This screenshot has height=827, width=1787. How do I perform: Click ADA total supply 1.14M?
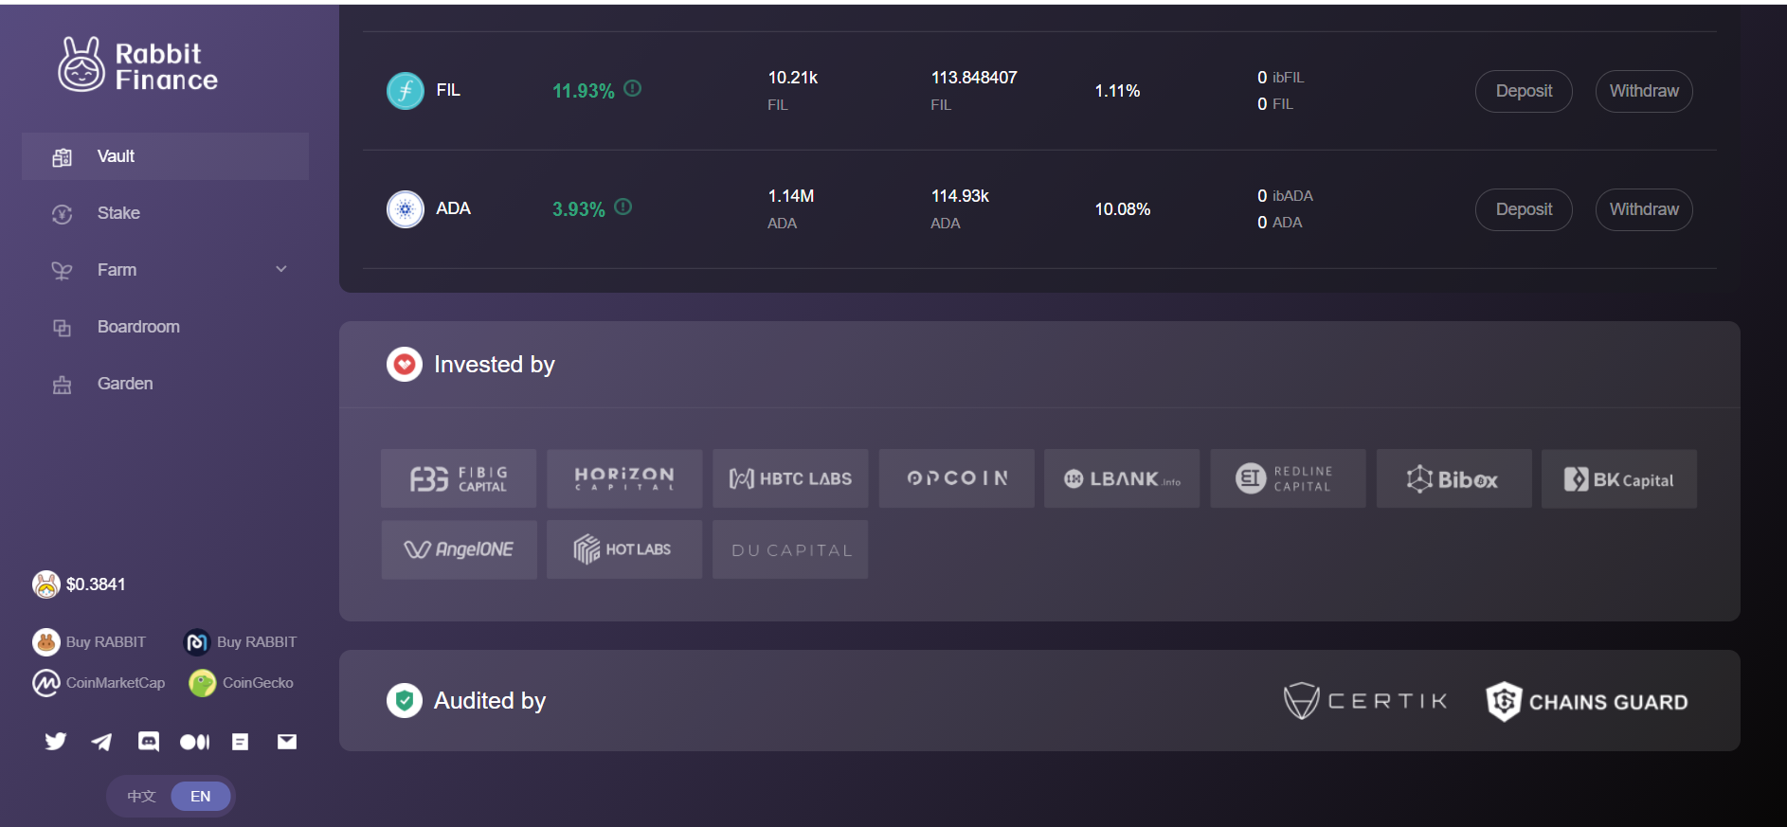tap(791, 196)
